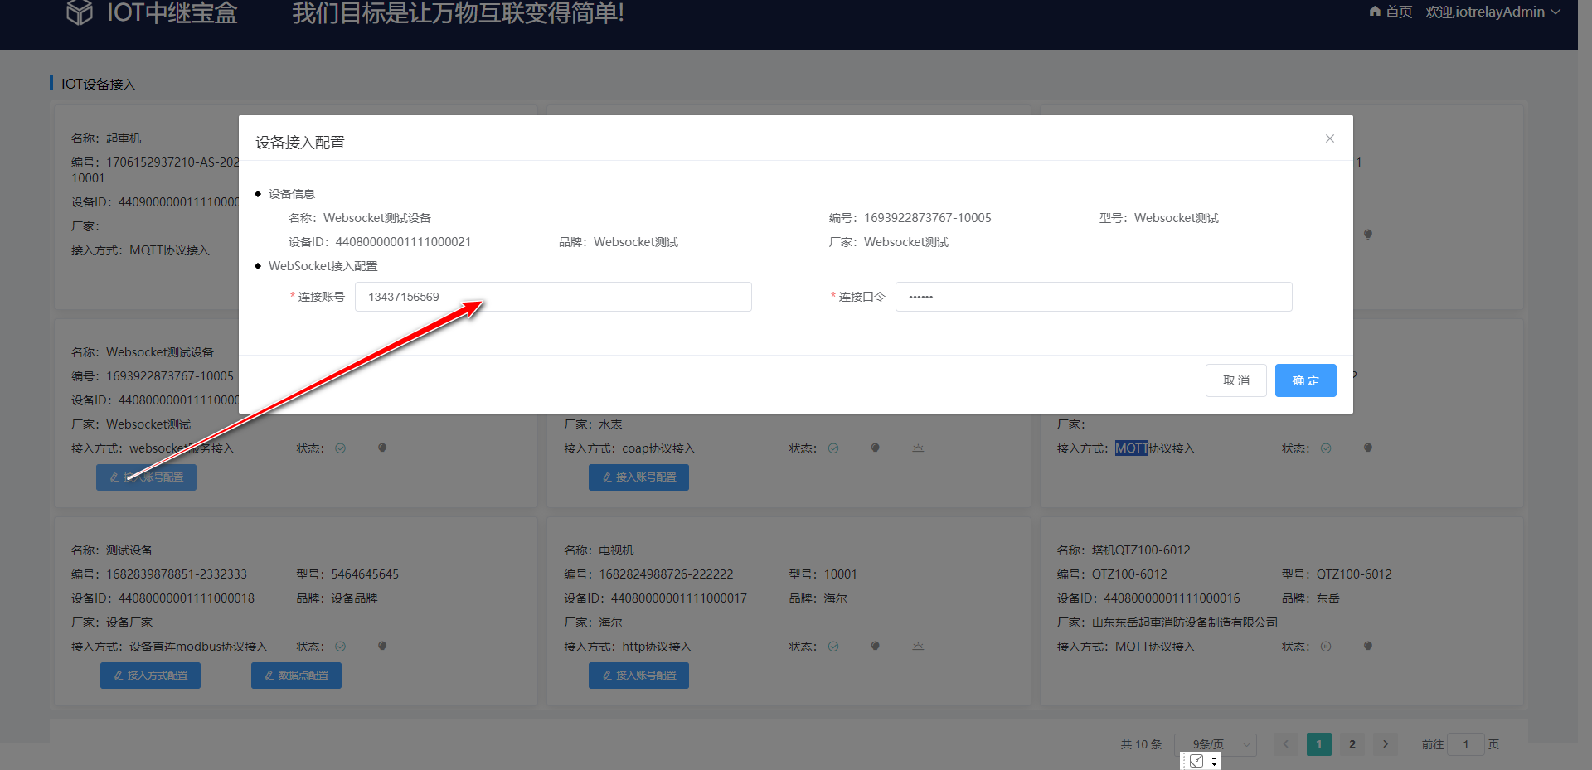Click the alarm status icon beside 水表 state
The height and width of the screenshot is (770, 1592).
(x=917, y=448)
